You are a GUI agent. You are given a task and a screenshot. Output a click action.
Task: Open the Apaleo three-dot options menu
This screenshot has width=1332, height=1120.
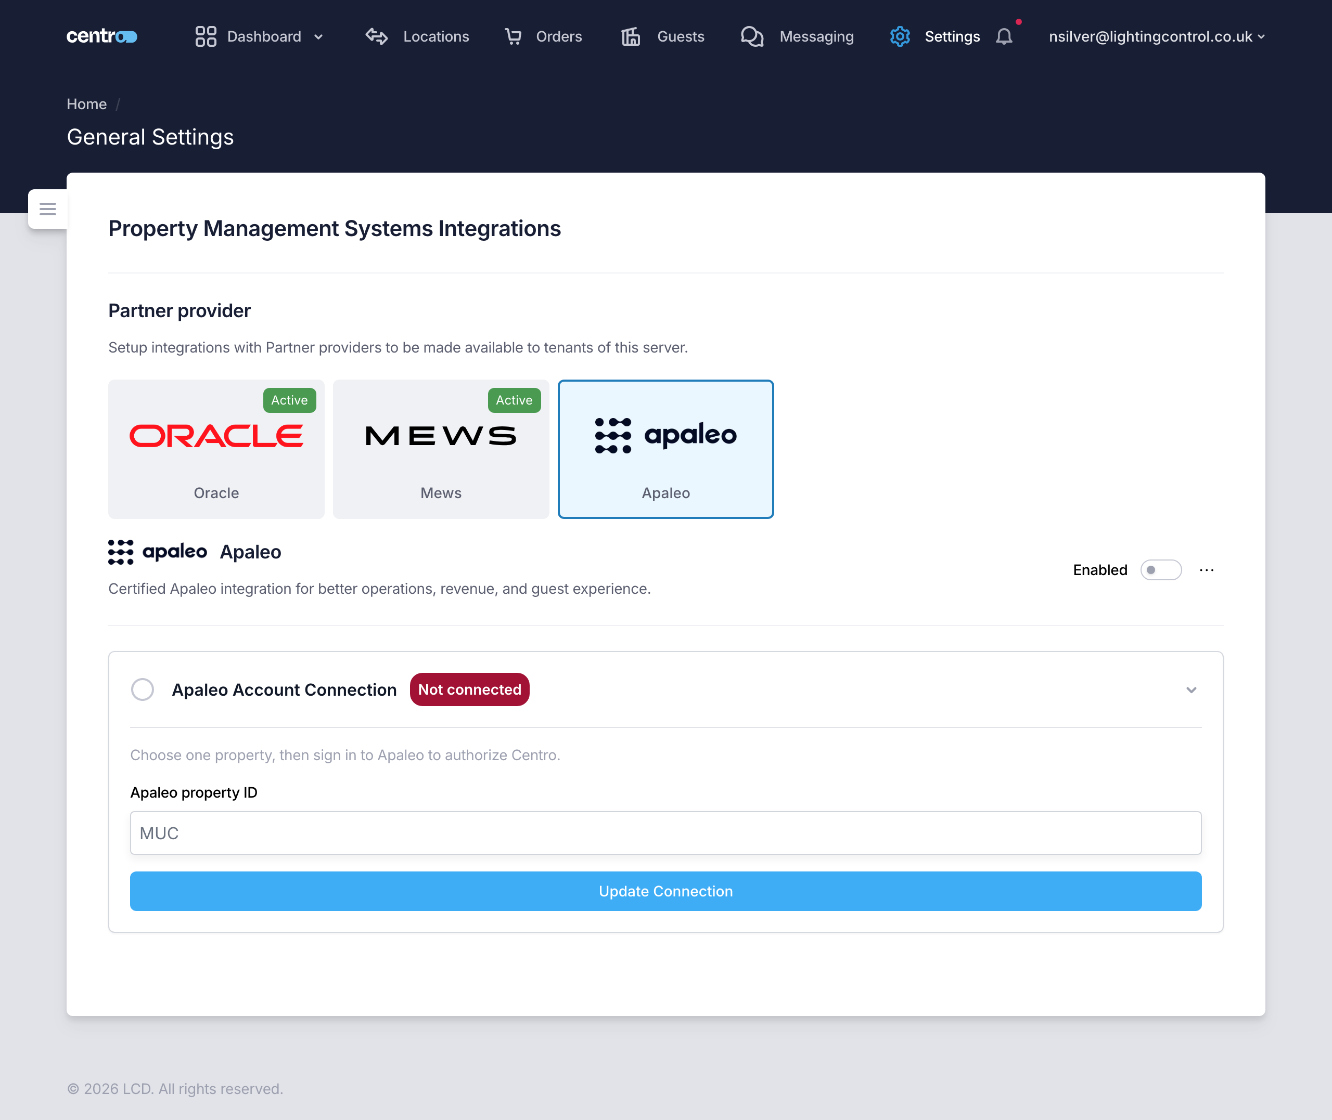pos(1207,570)
